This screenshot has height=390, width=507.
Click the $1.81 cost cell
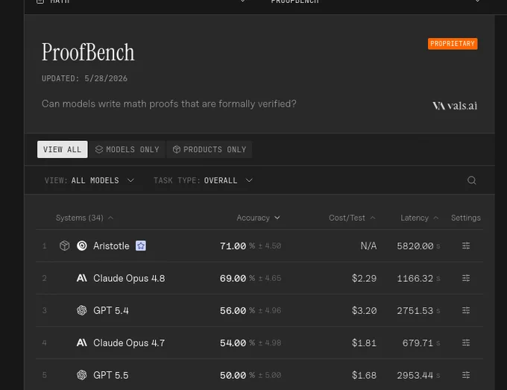coord(365,343)
